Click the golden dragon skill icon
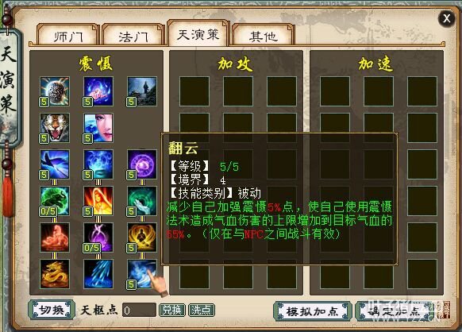The height and width of the screenshot is (332, 462). coord(55,274)
